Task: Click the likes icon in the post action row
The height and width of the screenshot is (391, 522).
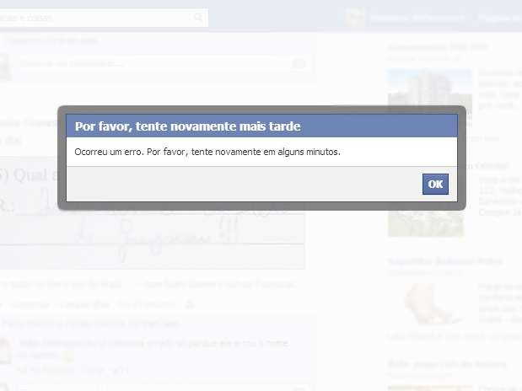Action: click(x=190, y=304)
